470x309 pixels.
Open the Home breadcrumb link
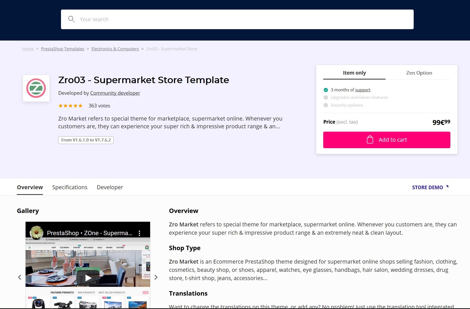[28, 49]
